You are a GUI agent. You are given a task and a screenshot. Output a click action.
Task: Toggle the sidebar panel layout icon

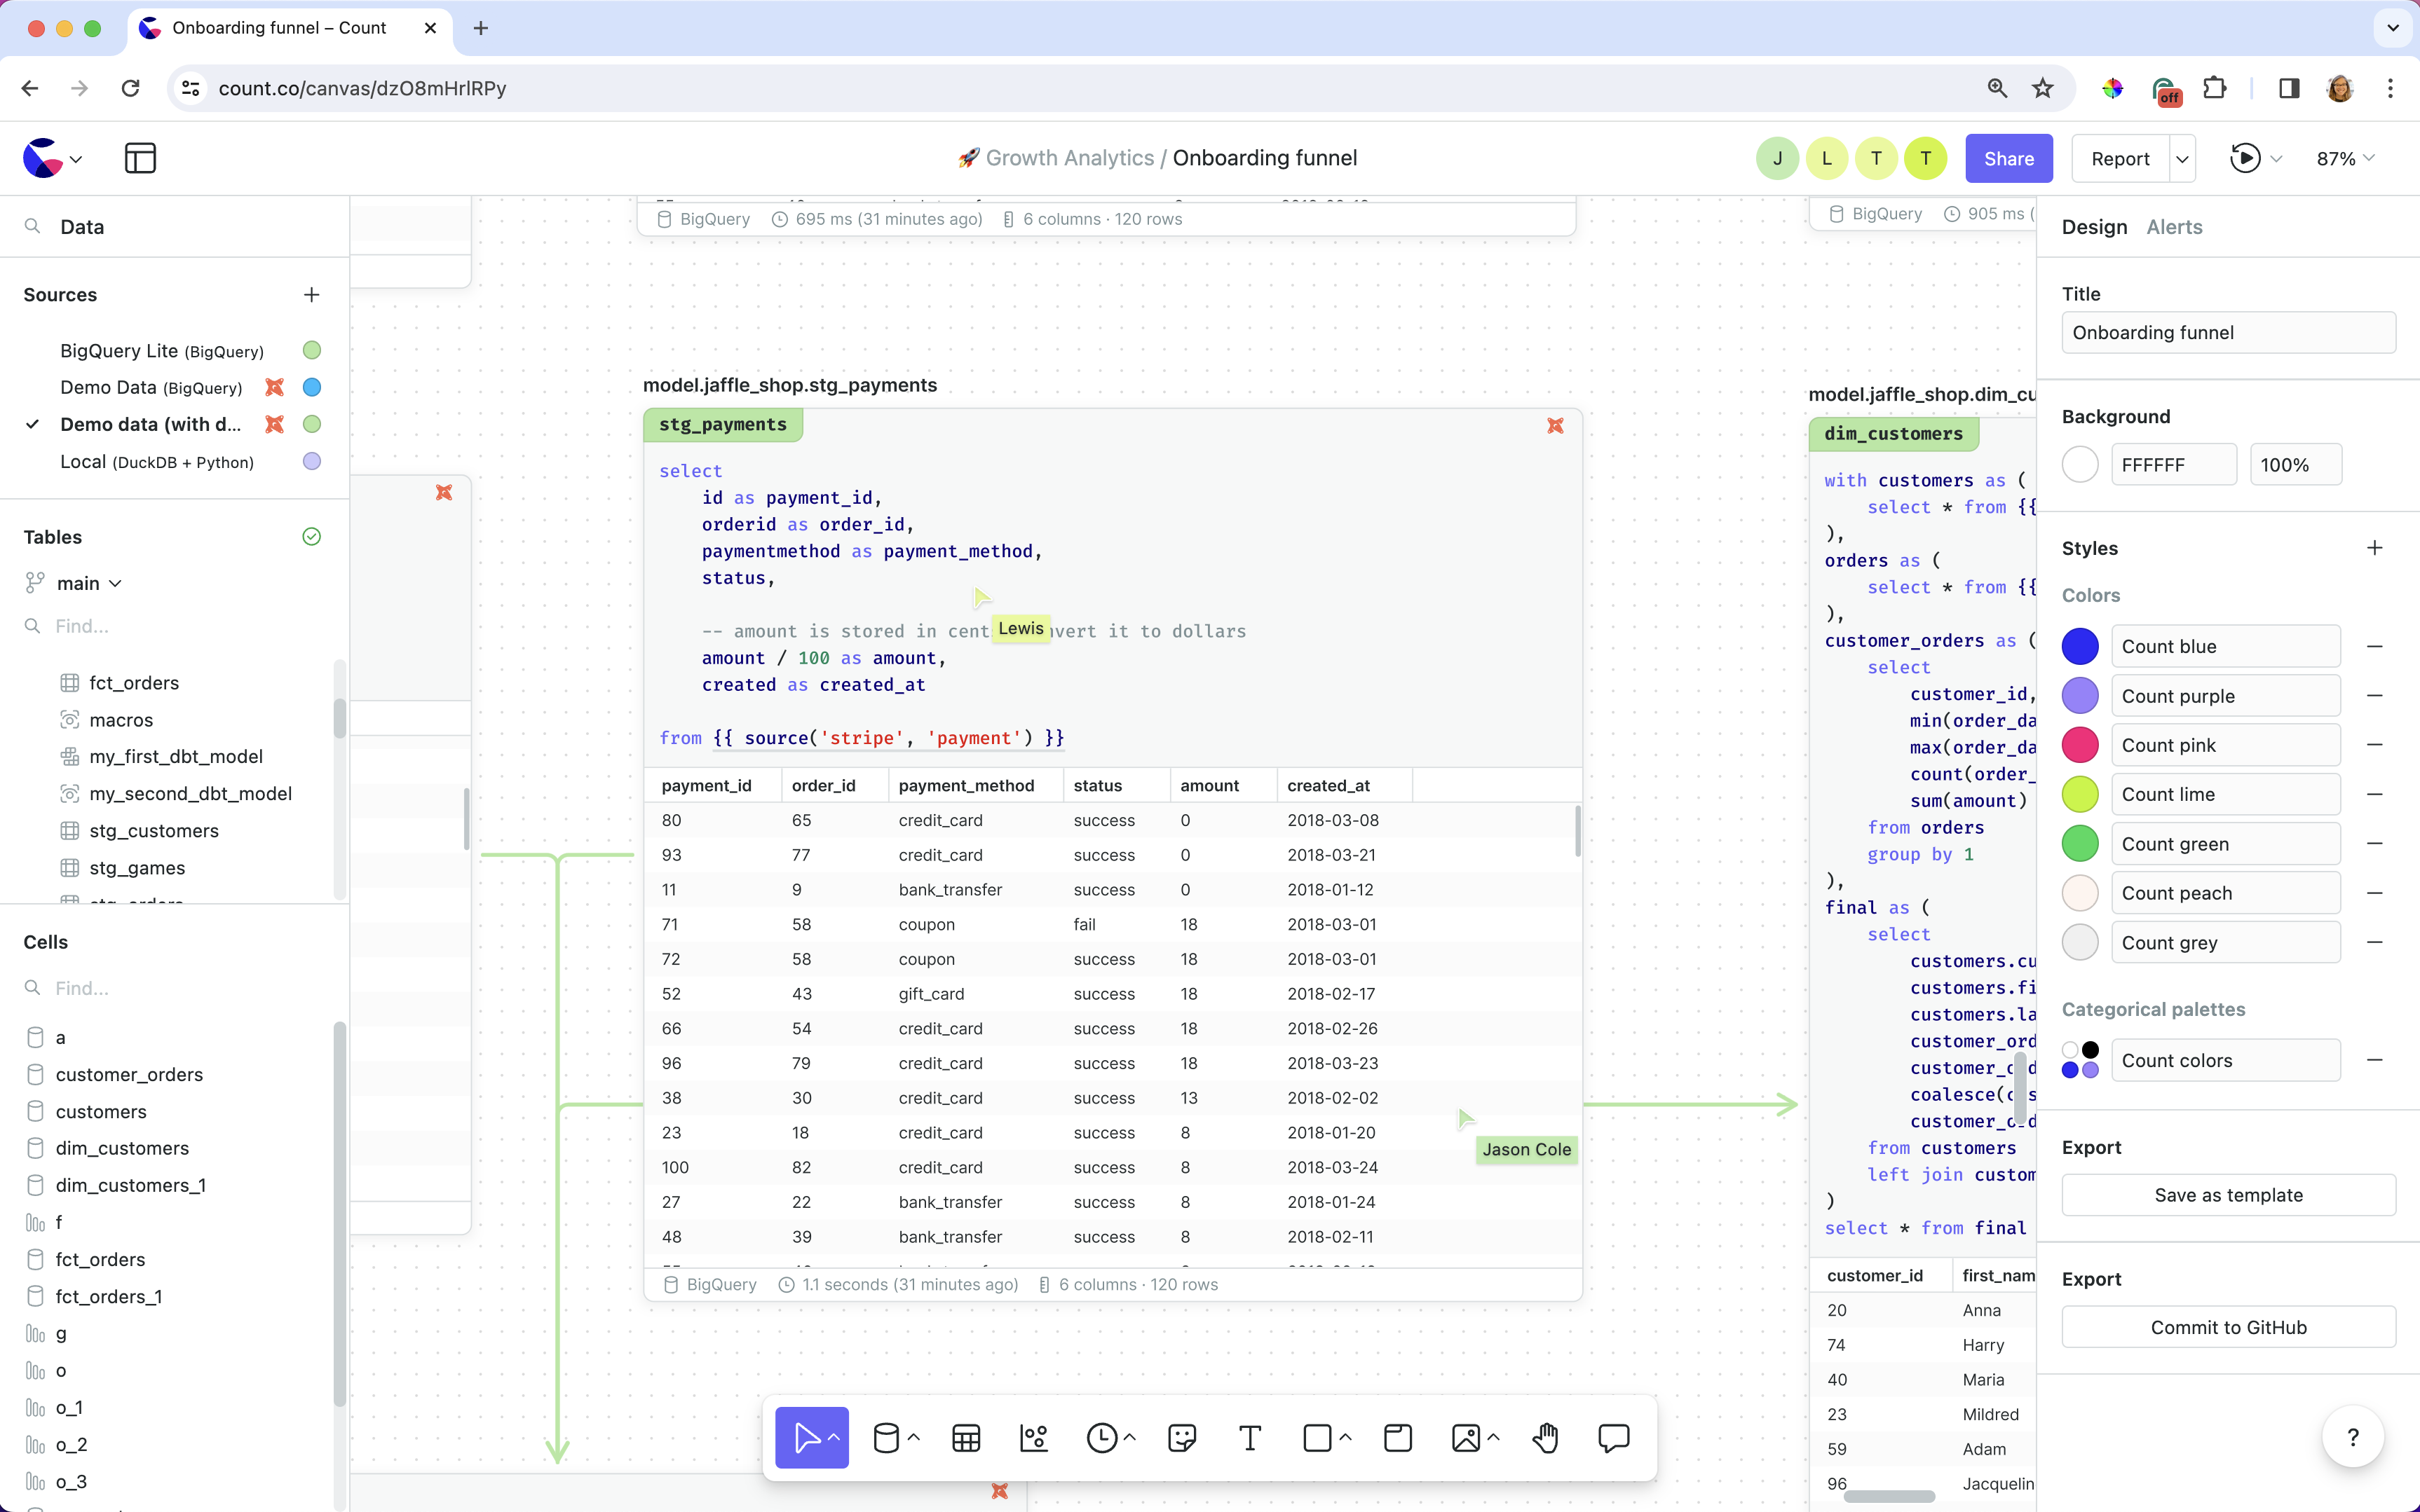140,158
